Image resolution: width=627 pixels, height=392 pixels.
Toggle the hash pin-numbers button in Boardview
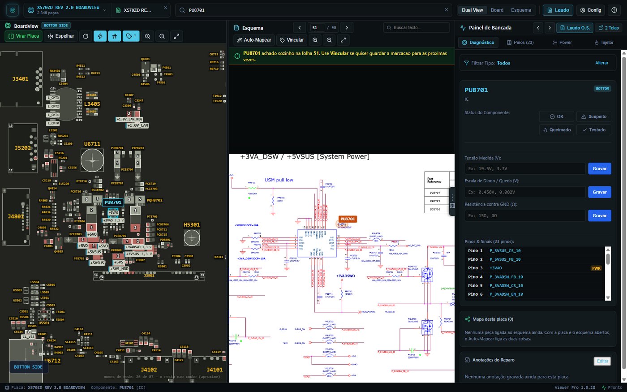(115, 36)
